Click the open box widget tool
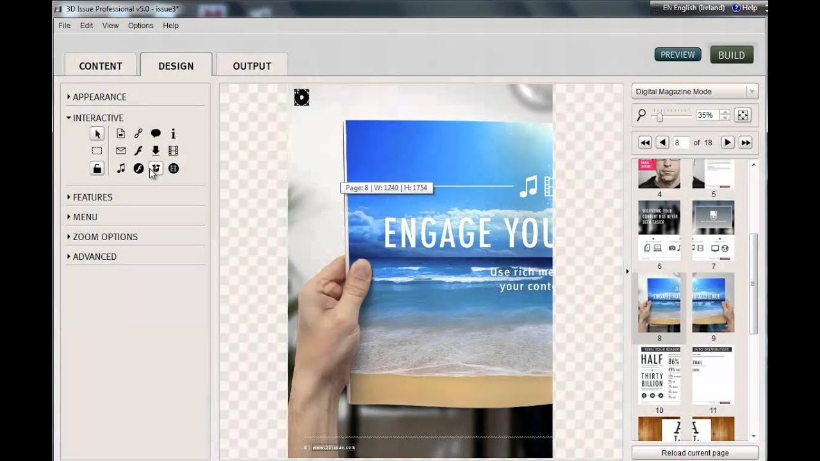The height and width of the screenshot is (461, 820). click(156, 168)
